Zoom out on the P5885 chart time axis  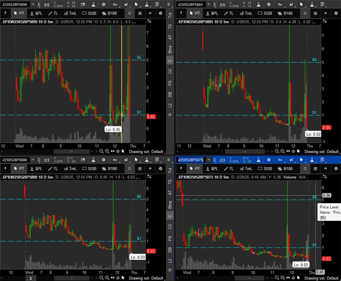pyautogui.click(x=277, y=151)
